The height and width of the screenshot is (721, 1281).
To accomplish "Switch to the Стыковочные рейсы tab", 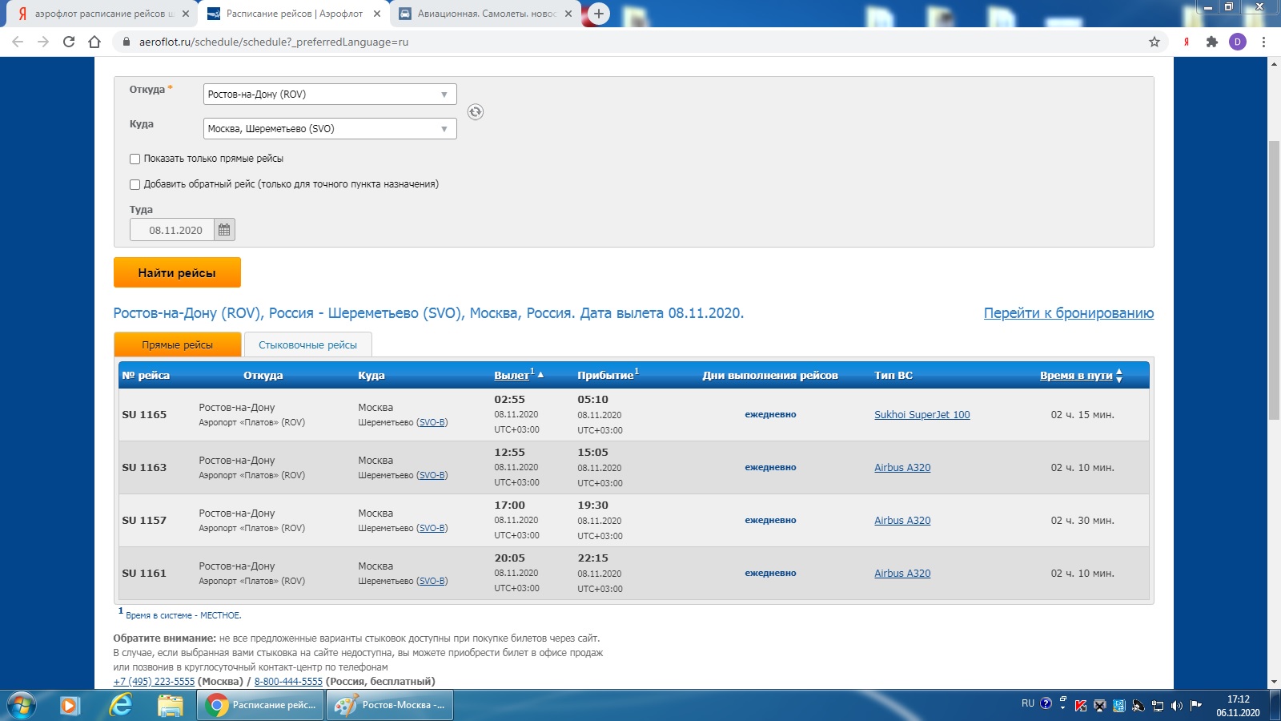I will pyautogui.click(x=307, y=344).
